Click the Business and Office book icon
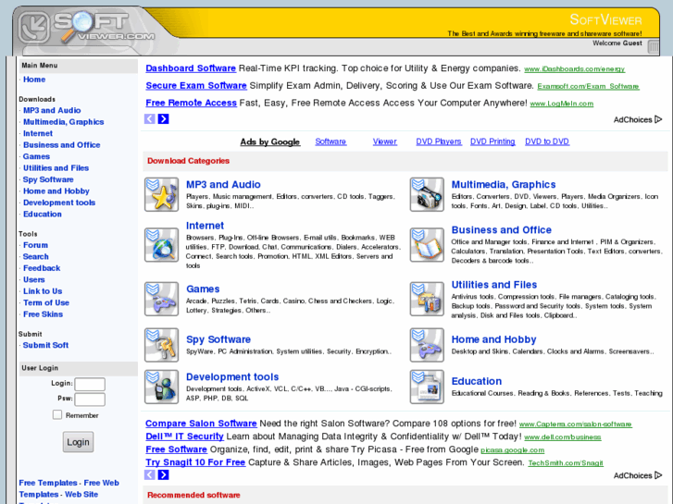This screenshot has width=673, height=504. pyautogui.click(x=427, y=245)
